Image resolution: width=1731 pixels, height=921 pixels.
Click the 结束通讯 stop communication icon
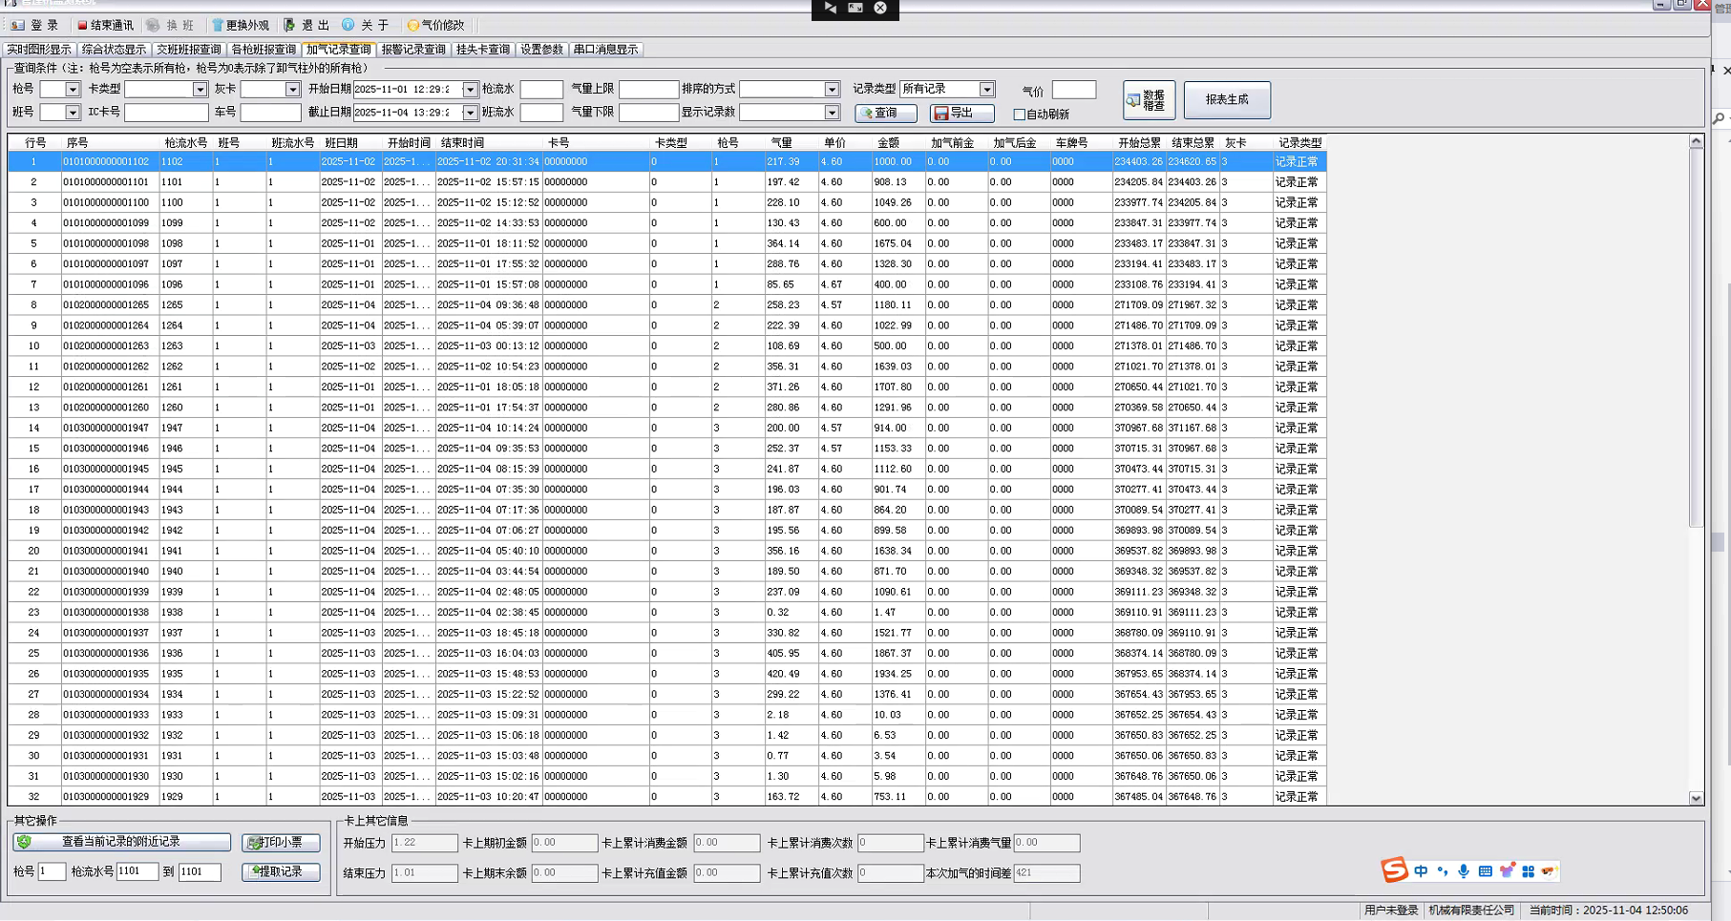click(83, 25)
